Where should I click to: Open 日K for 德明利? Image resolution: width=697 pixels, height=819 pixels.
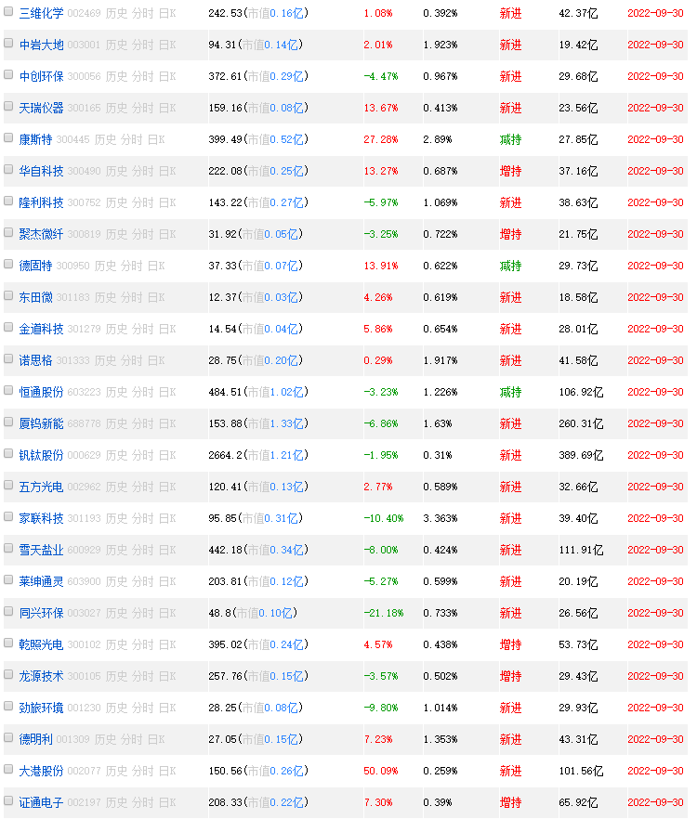[x=156, y=739]
